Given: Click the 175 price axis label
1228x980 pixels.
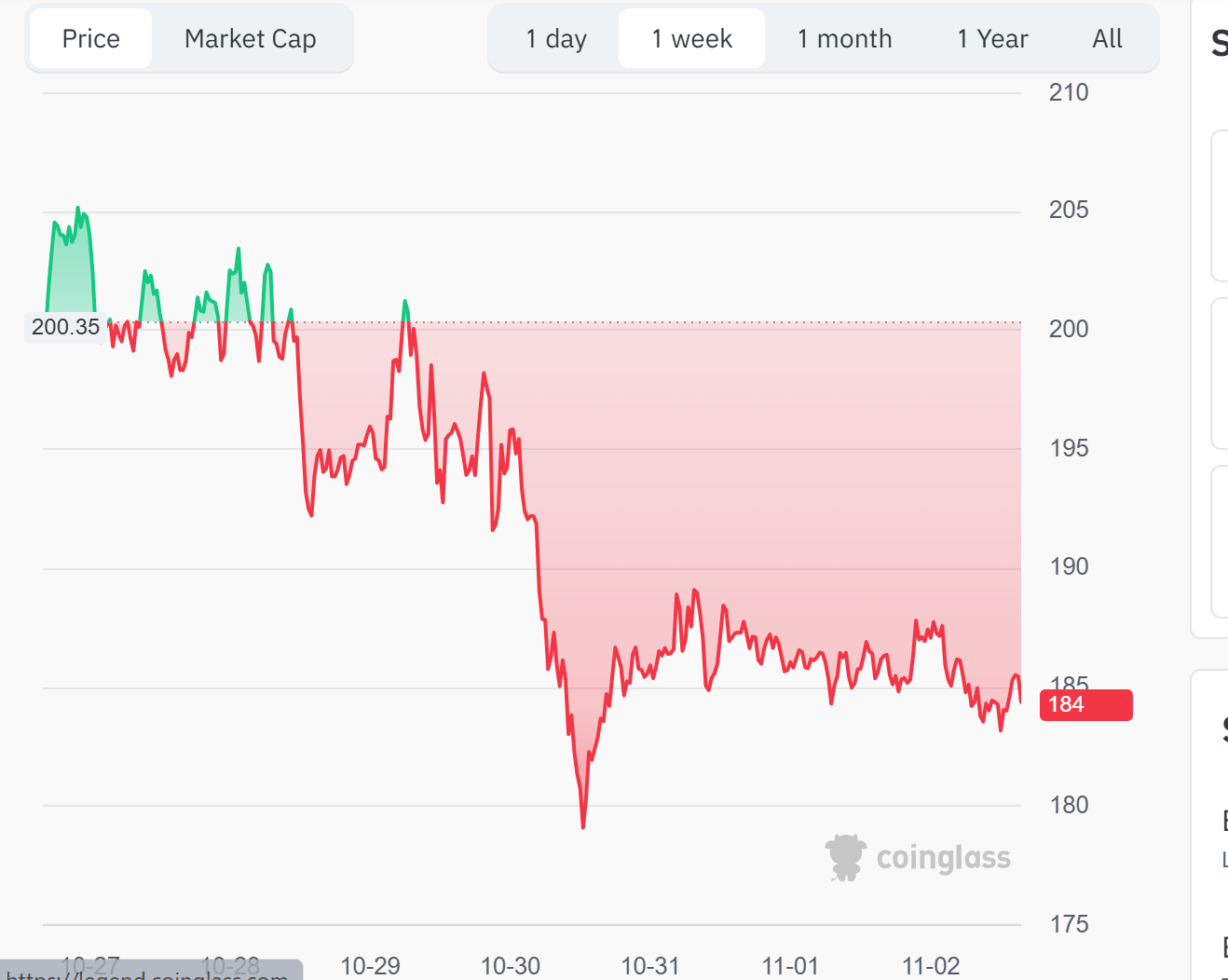Looking at the screenshot, I should pos(1069,924).
